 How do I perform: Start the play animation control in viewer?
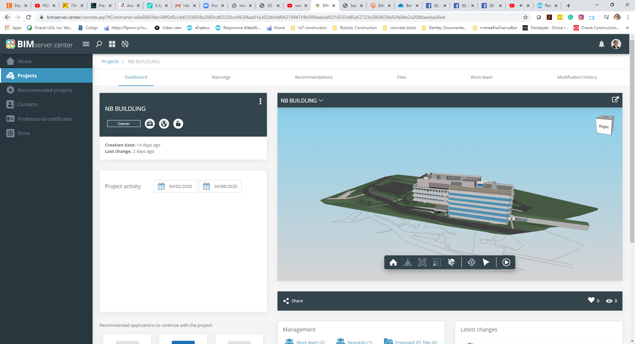(x=506, y=262)
